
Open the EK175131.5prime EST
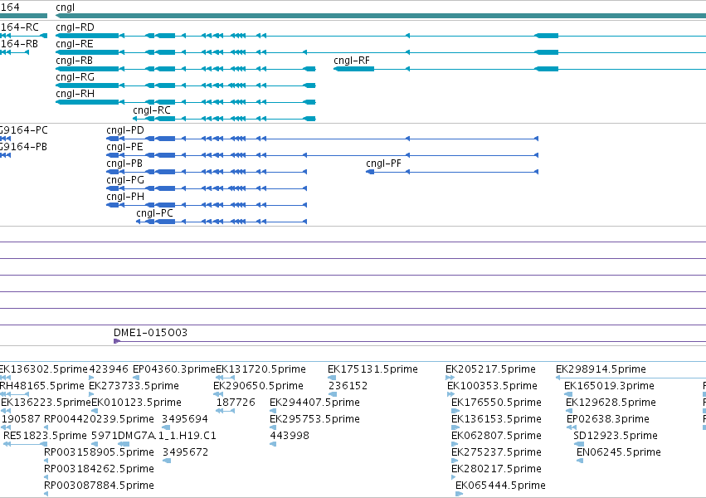coord(372,369)
